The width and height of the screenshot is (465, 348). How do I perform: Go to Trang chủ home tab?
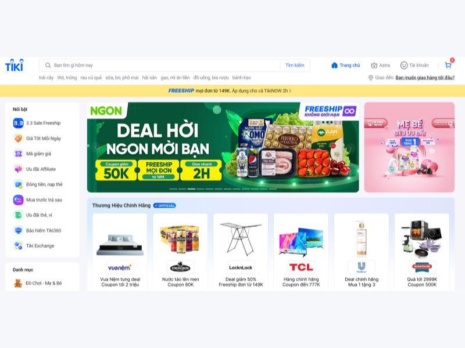click(x=345, y=65)
